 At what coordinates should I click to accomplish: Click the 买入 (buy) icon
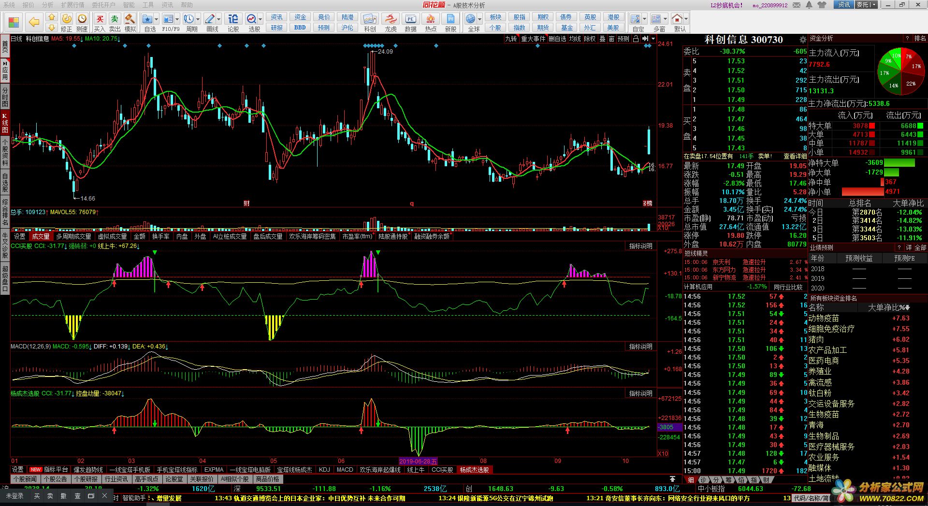coord(100,19)
